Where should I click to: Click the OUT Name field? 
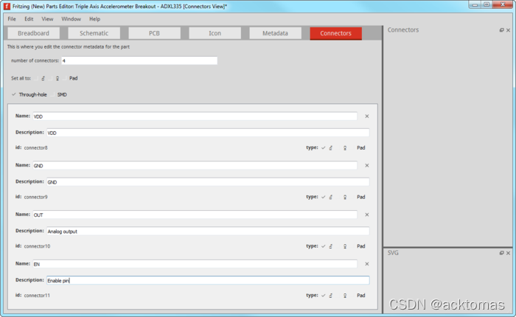tap(195, 215)
